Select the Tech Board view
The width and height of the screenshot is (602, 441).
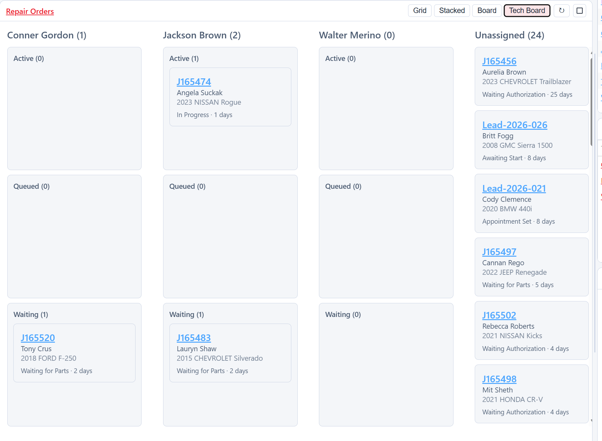527,10
